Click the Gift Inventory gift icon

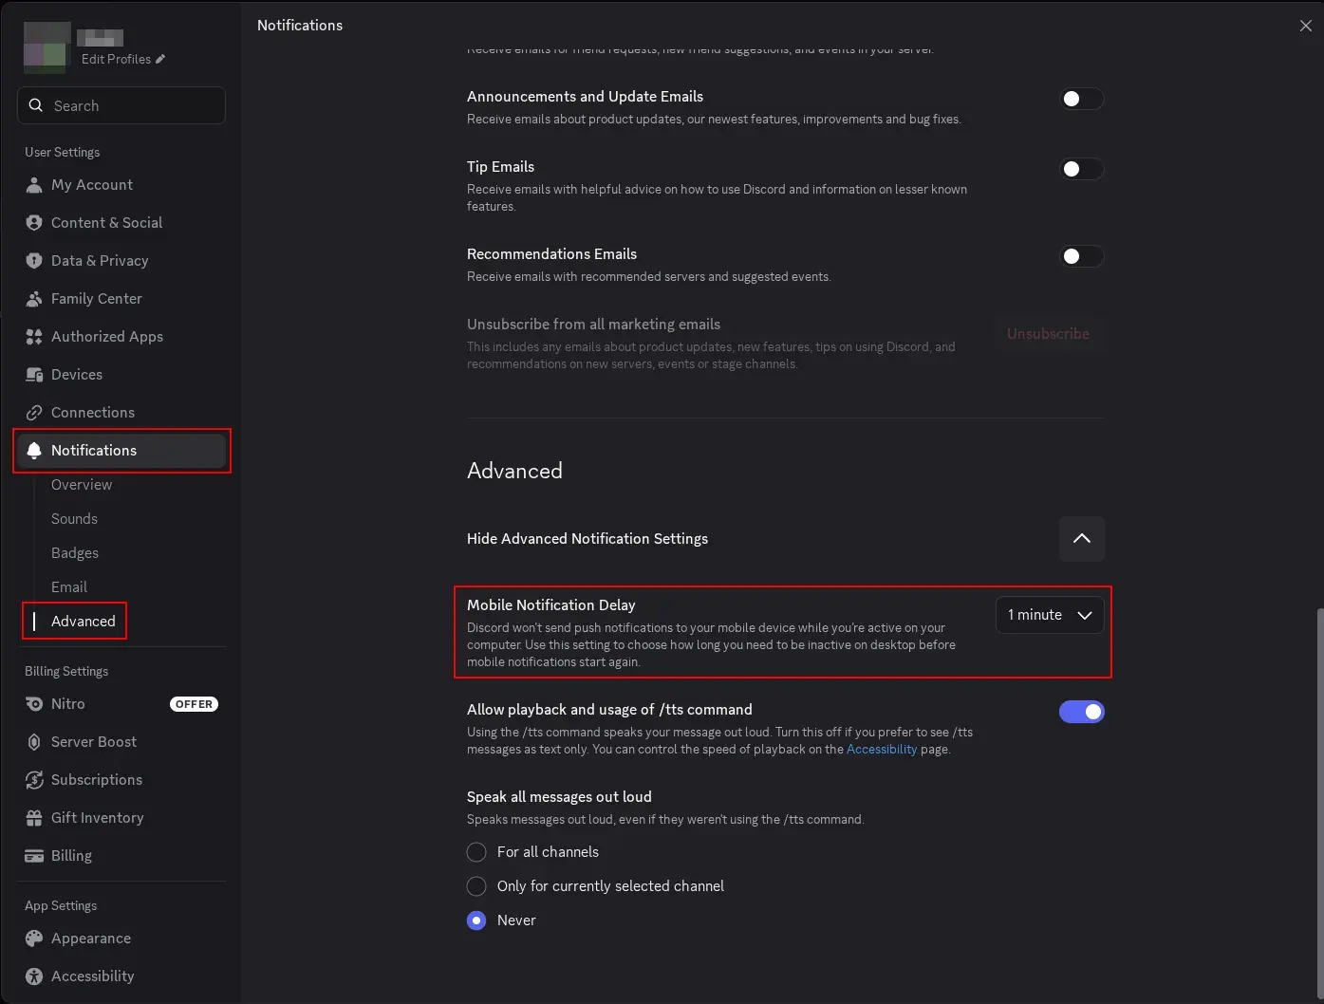(x=34, y=818)
